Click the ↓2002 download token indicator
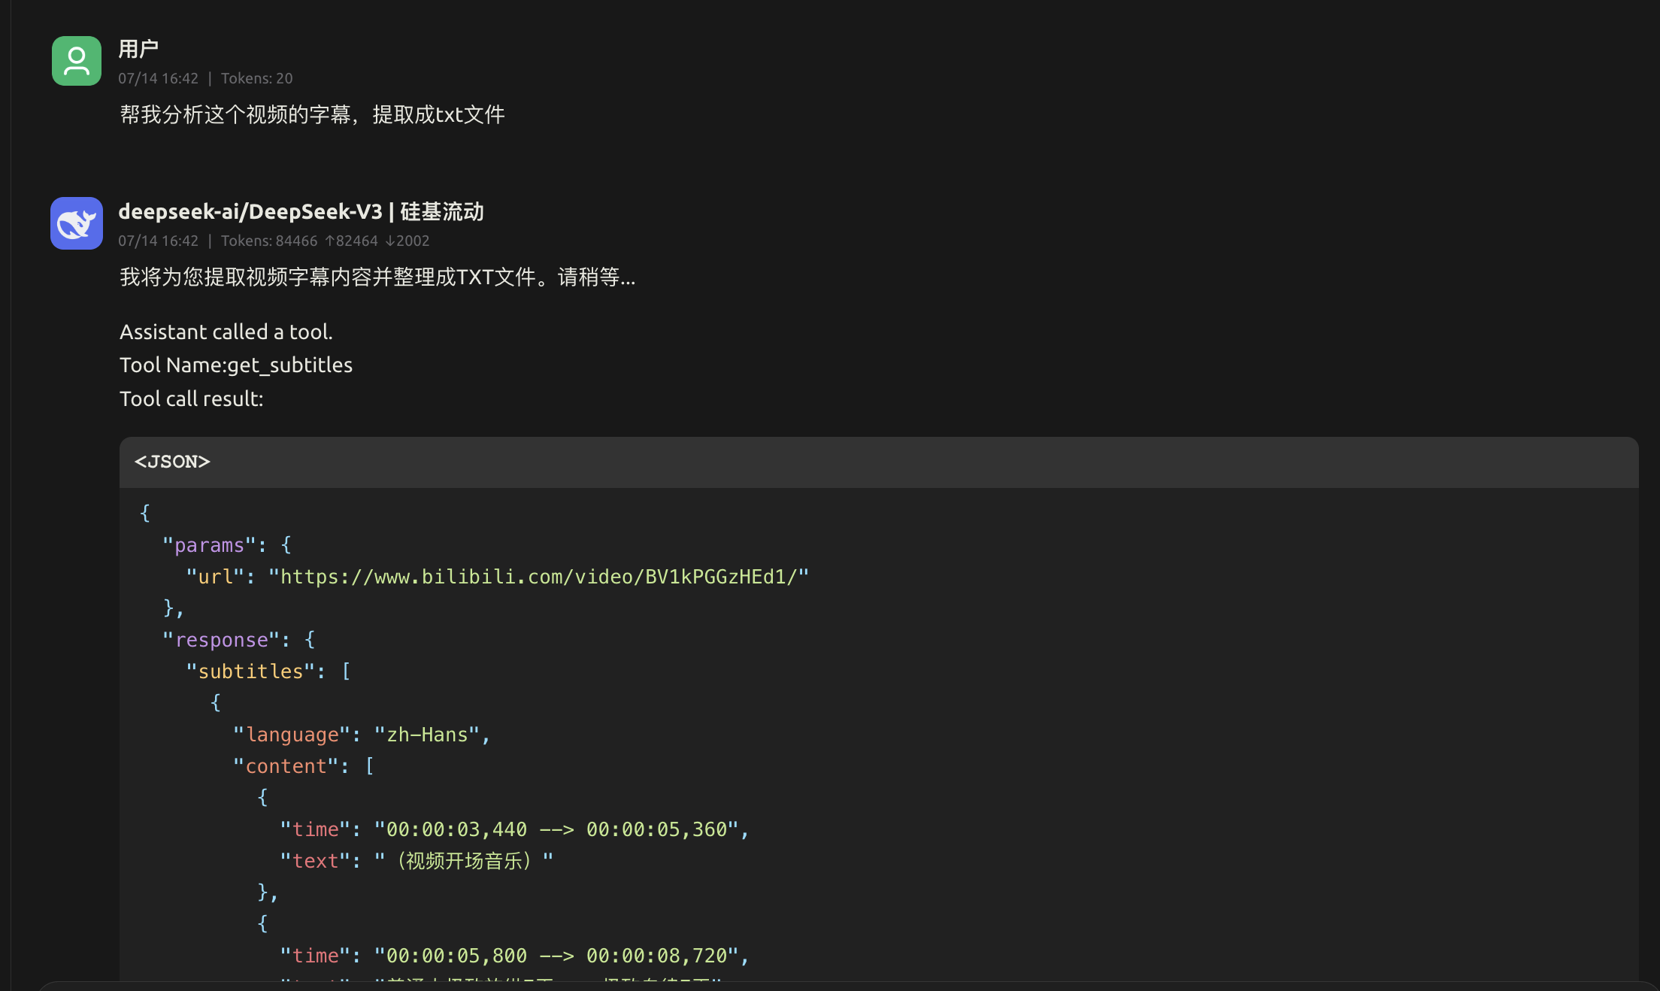The width and height of the screenshot is (1660, 991). (x=407, y=241)
